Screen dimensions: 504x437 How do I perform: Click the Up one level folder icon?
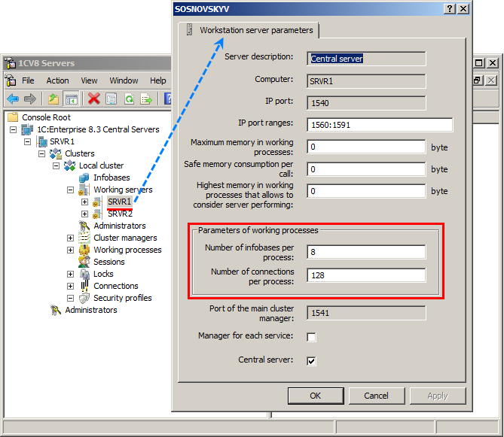[53, 99]
